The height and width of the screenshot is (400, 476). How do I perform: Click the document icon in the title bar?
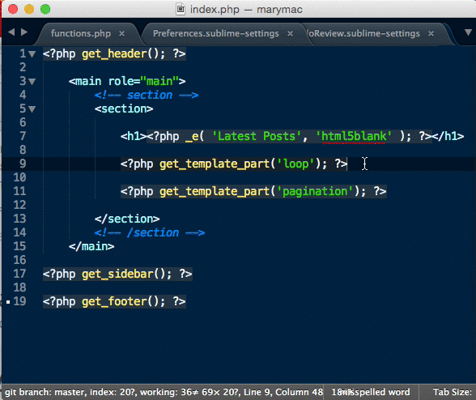coord(181,10)
